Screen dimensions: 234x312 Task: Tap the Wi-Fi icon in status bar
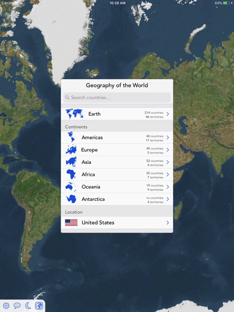point(16,3)
